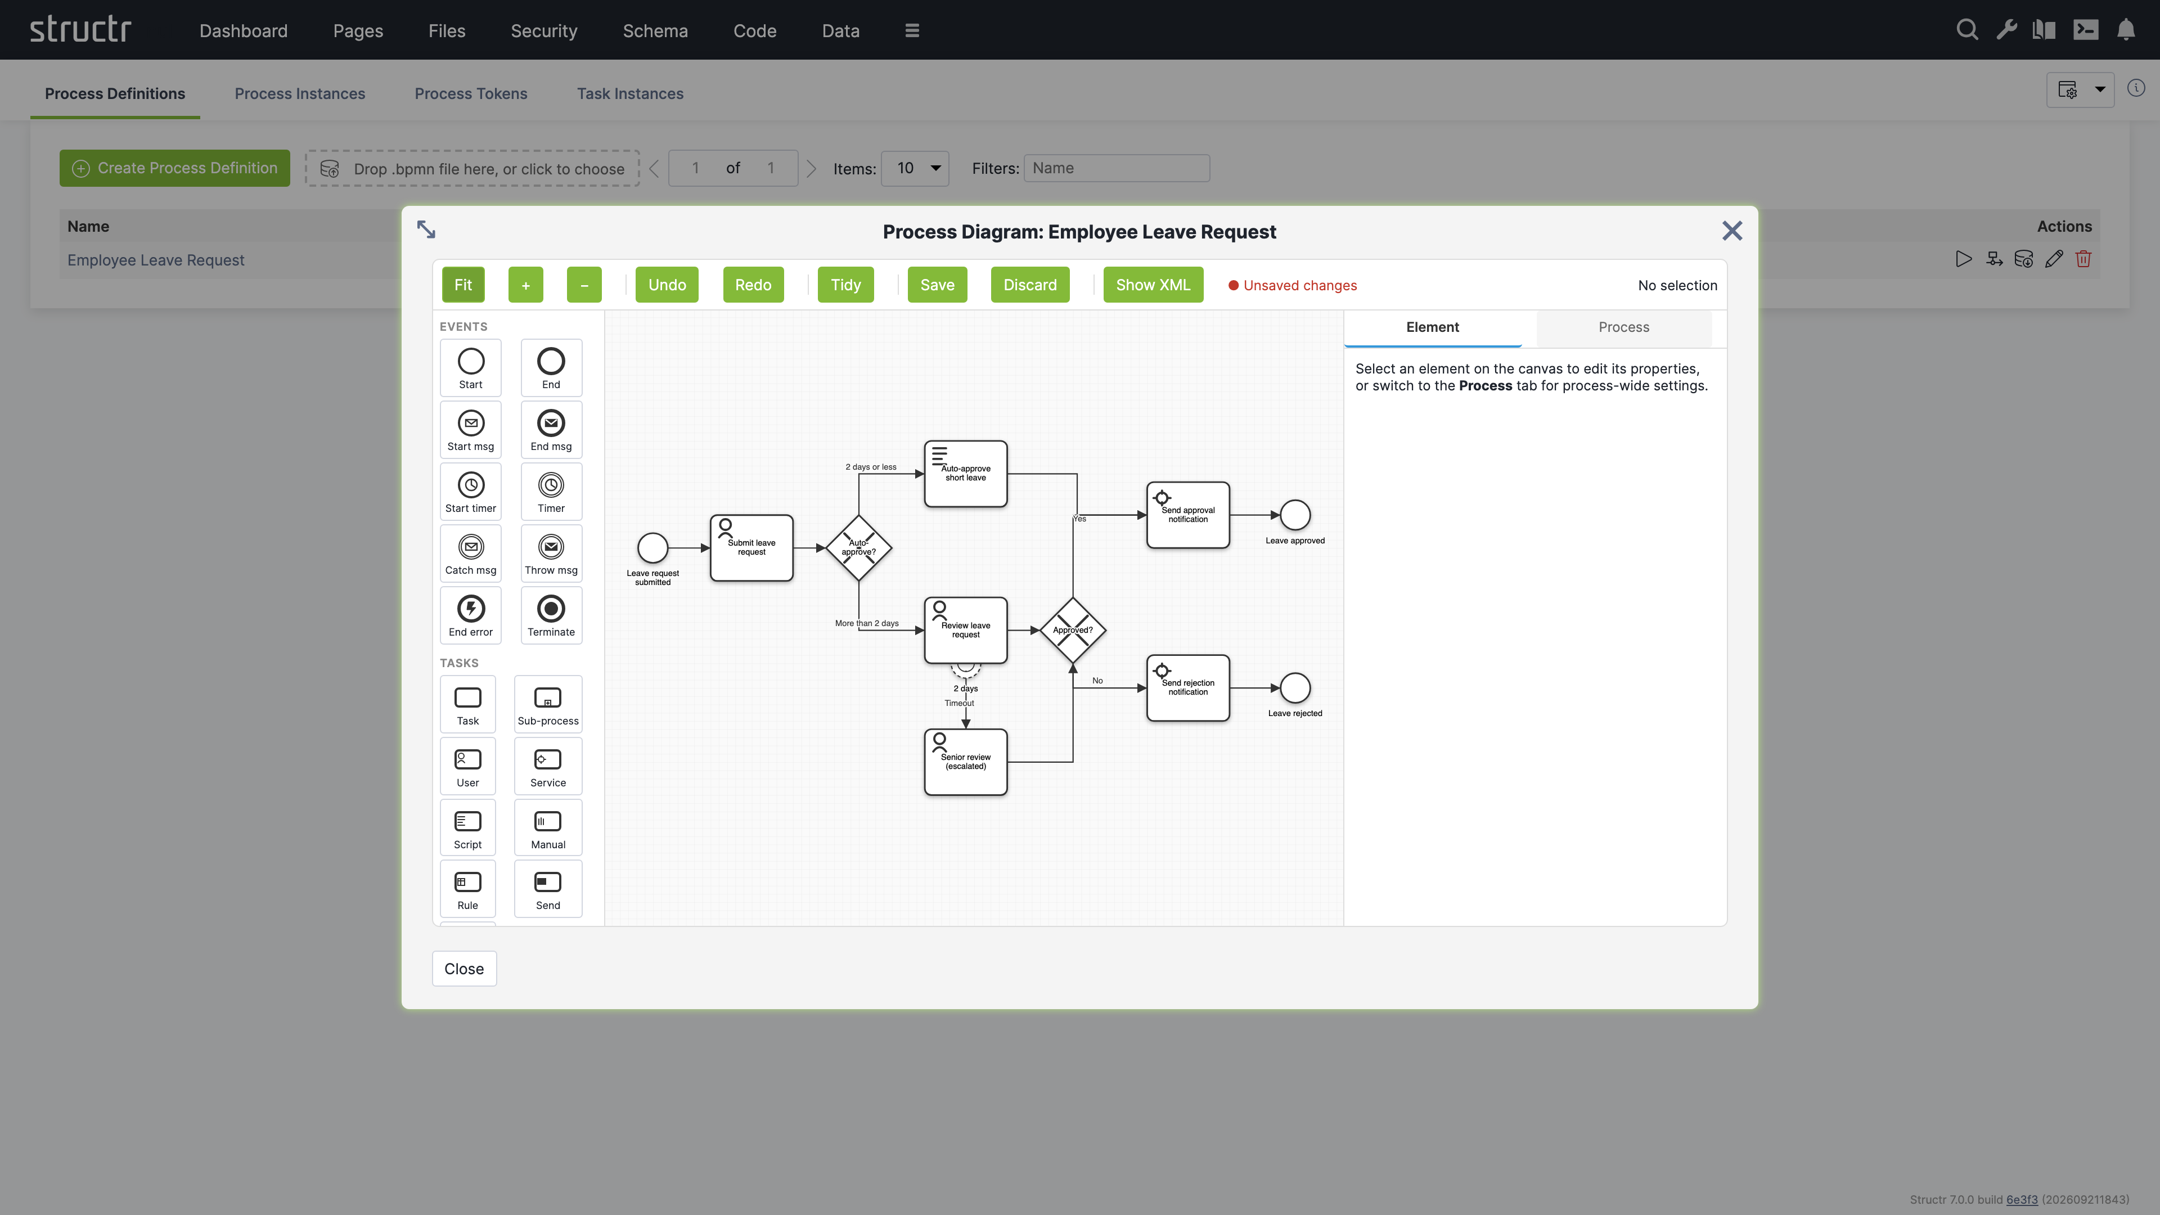Expand the view configuration dropdown arrow
The width and height of the screenshot is (2160, 1215).
2100,89
